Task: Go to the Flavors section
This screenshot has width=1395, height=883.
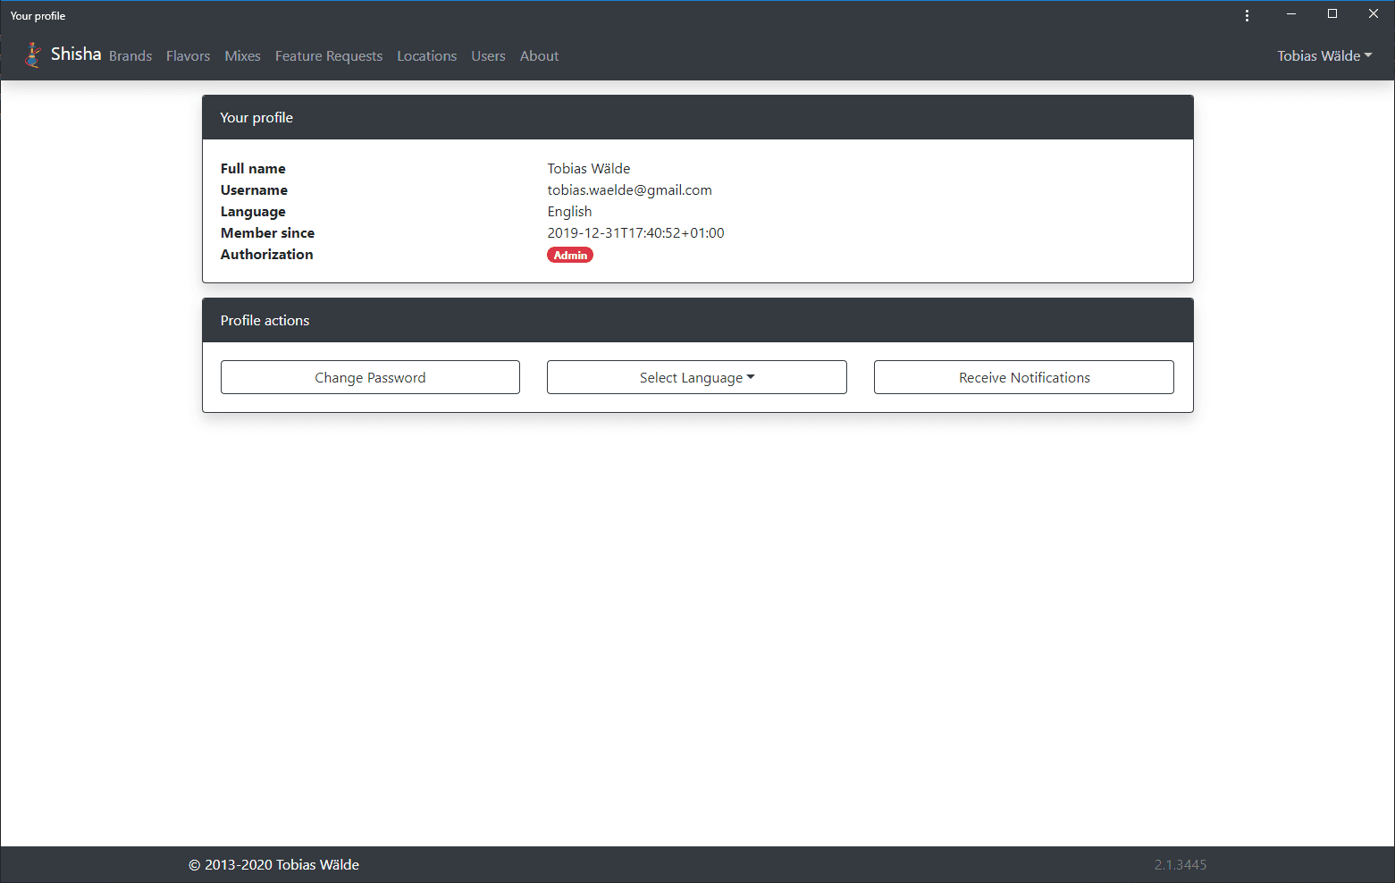Action: (x=188, y=56)
